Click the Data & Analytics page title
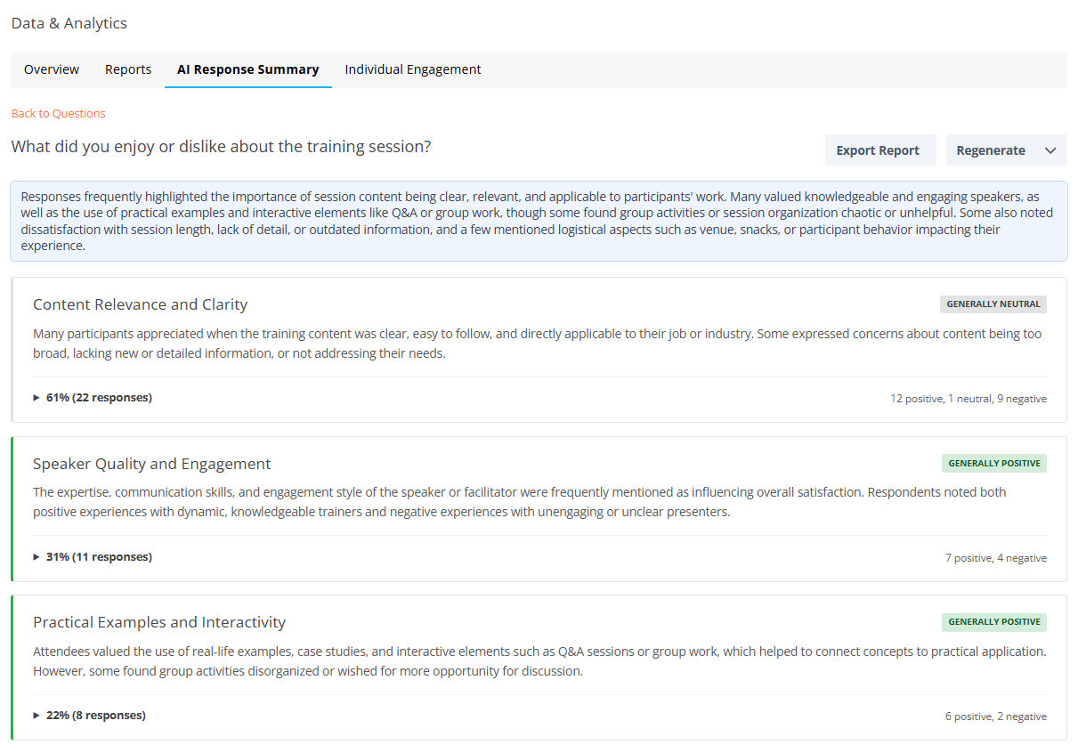The height and width of the screenshot is (753, 1086). [x=69, y=23]
